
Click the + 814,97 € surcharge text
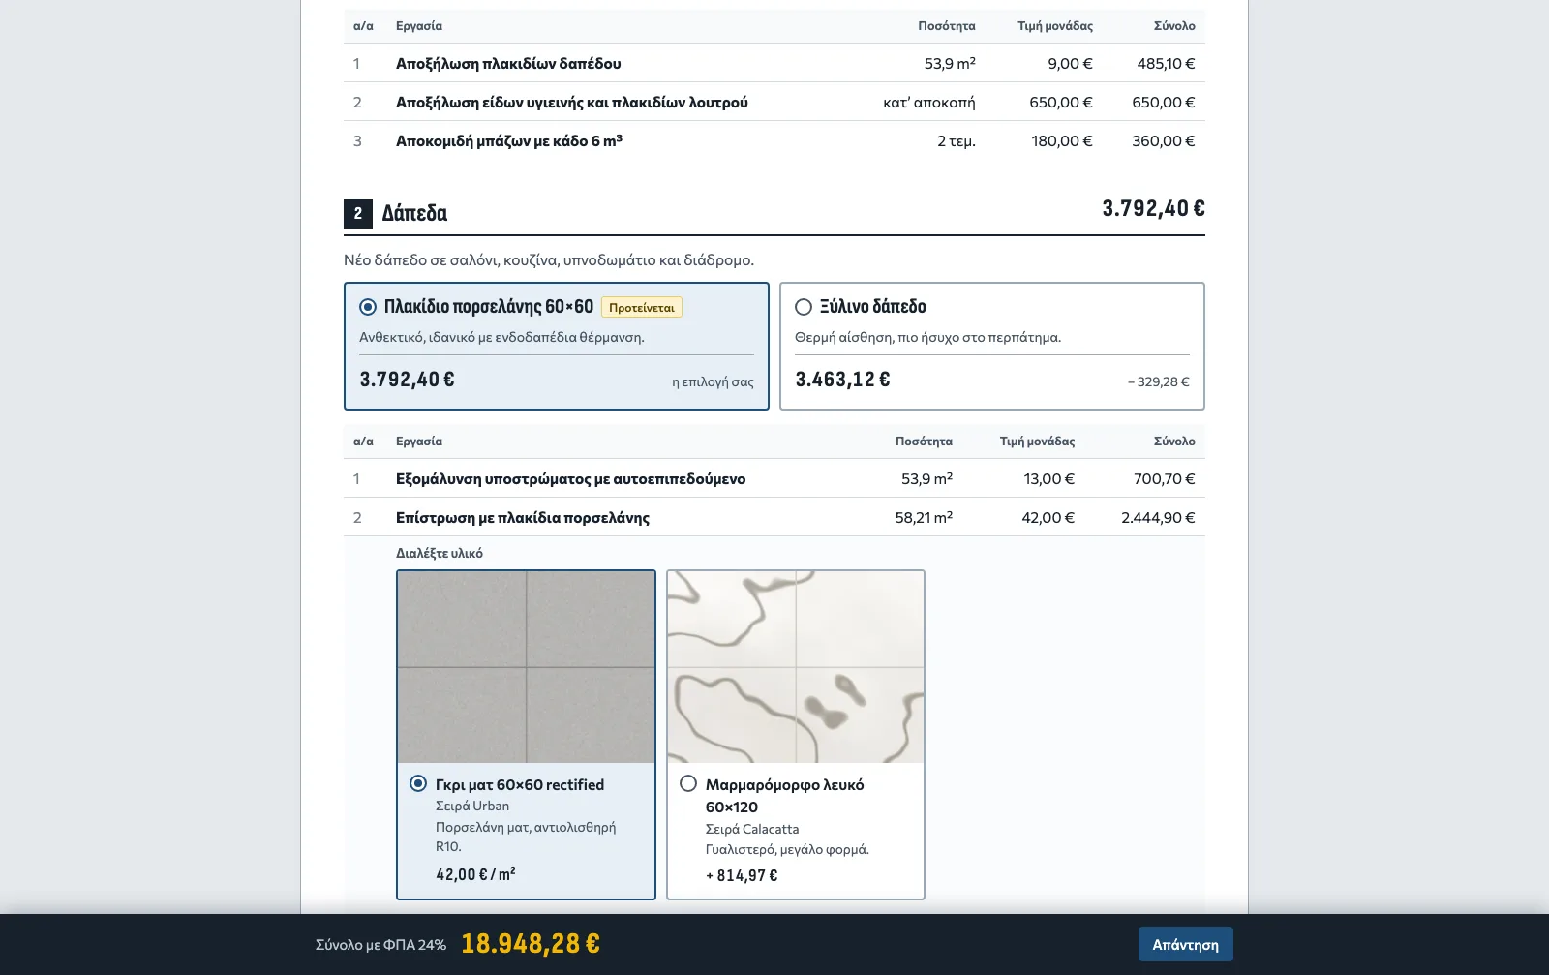(742, 875)
